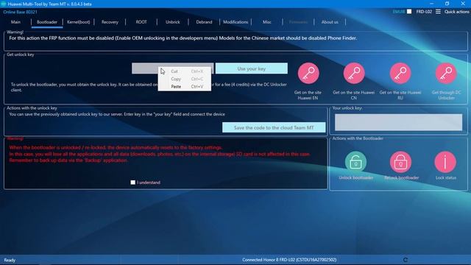The image size is (471, 265).
Task: Select the Modifications tab
Action: (235, 22)
